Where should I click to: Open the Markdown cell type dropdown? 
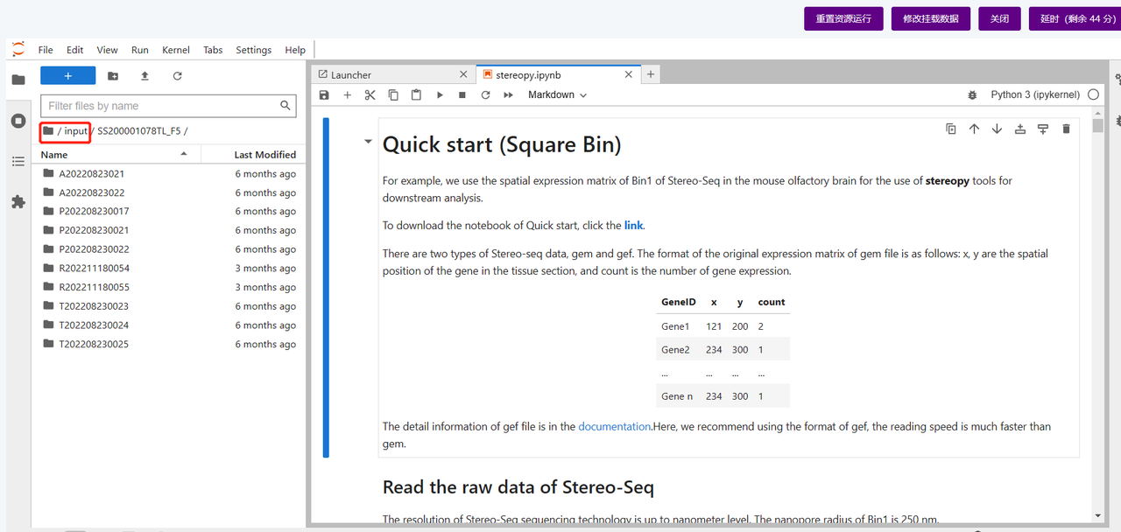[x=557, y=94]
